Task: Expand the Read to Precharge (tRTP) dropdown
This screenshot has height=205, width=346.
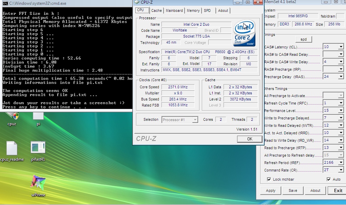Action: tap(341, 147)
